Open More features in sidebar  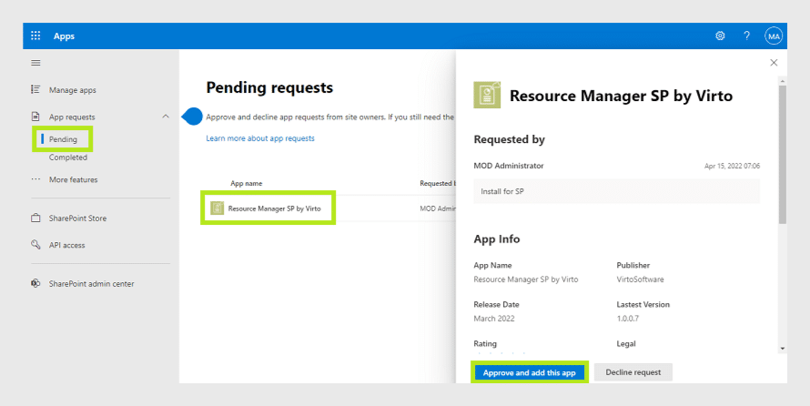(x=74, y=179)
